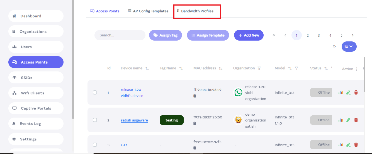Delete the GTt device using the trash icon
Screen dimensions: 372x154
pyautogui.click(x=356, y=145)
